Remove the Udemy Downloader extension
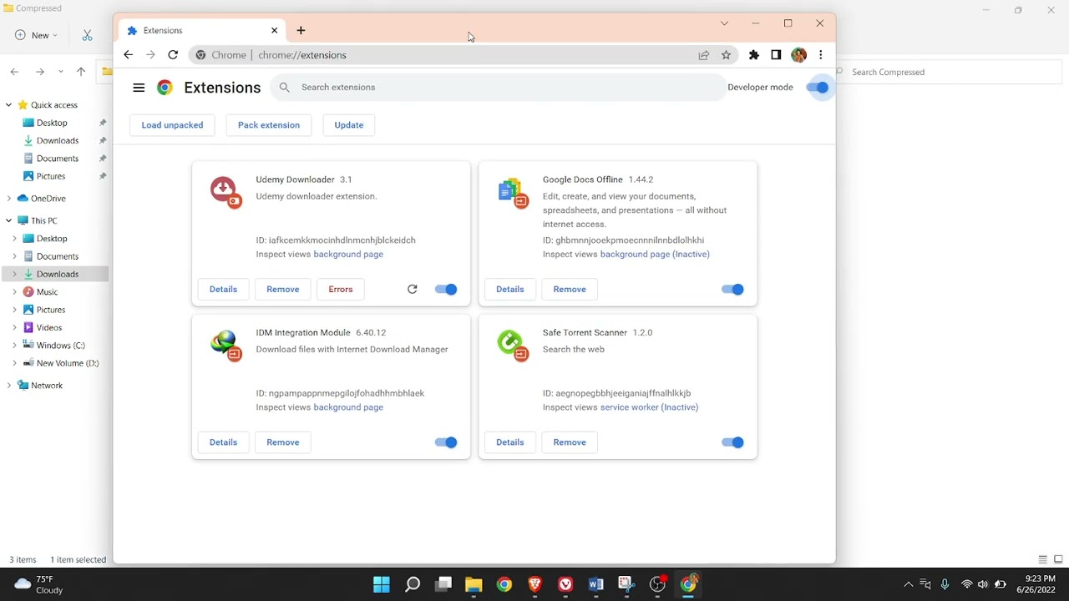1069x601 pixels. pyautogui.click(x=283, y=290)
